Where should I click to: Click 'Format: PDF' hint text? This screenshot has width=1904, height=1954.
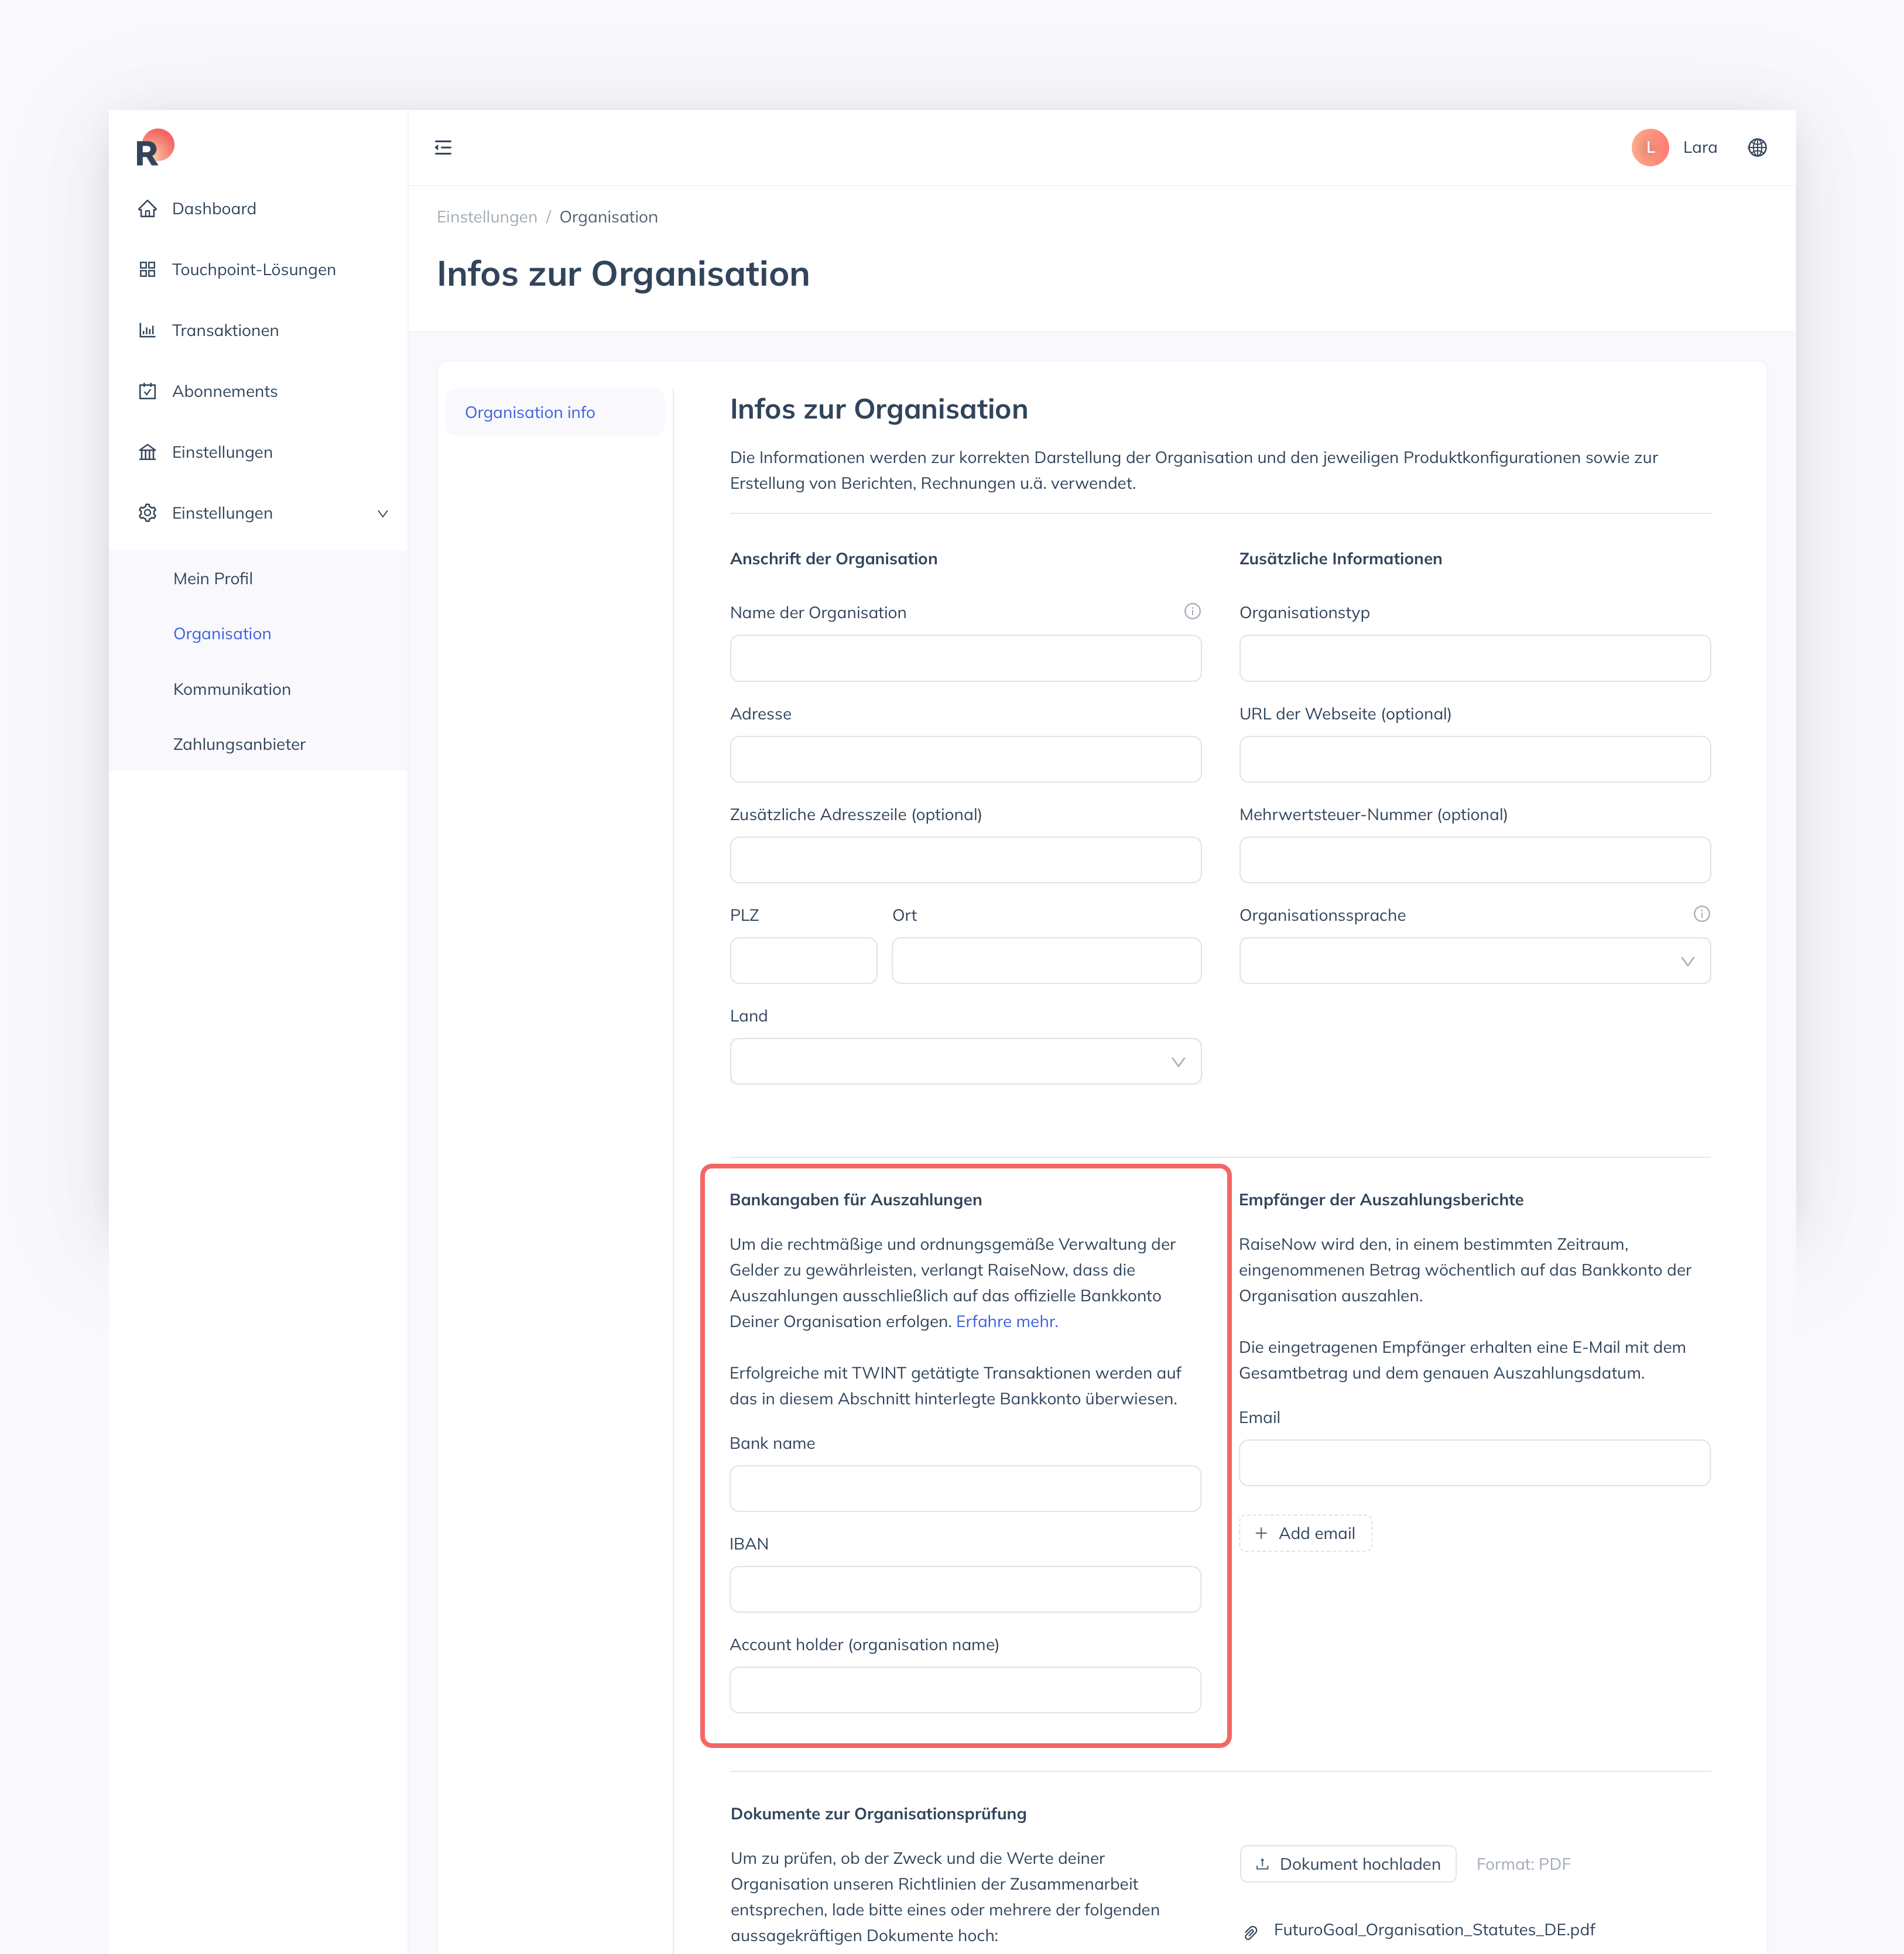[1523, 1864]
